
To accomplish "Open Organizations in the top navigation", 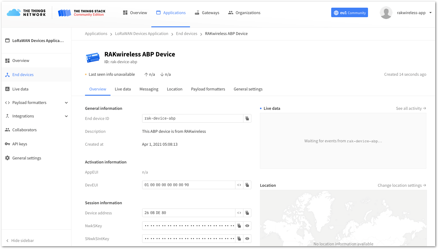I will tap(244, 13).
